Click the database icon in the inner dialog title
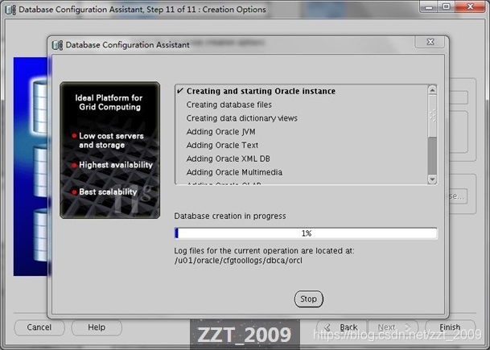 (x=57, y=45)
